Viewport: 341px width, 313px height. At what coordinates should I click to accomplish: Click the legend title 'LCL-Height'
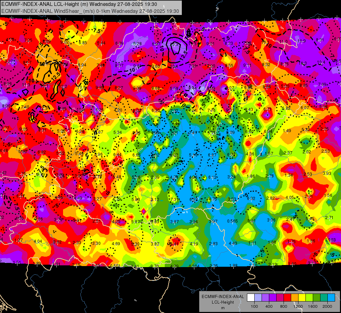click(x=223, y=302)
